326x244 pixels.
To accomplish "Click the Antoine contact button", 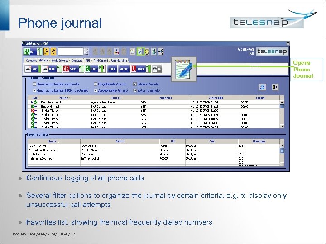I will tap(124, 69).
